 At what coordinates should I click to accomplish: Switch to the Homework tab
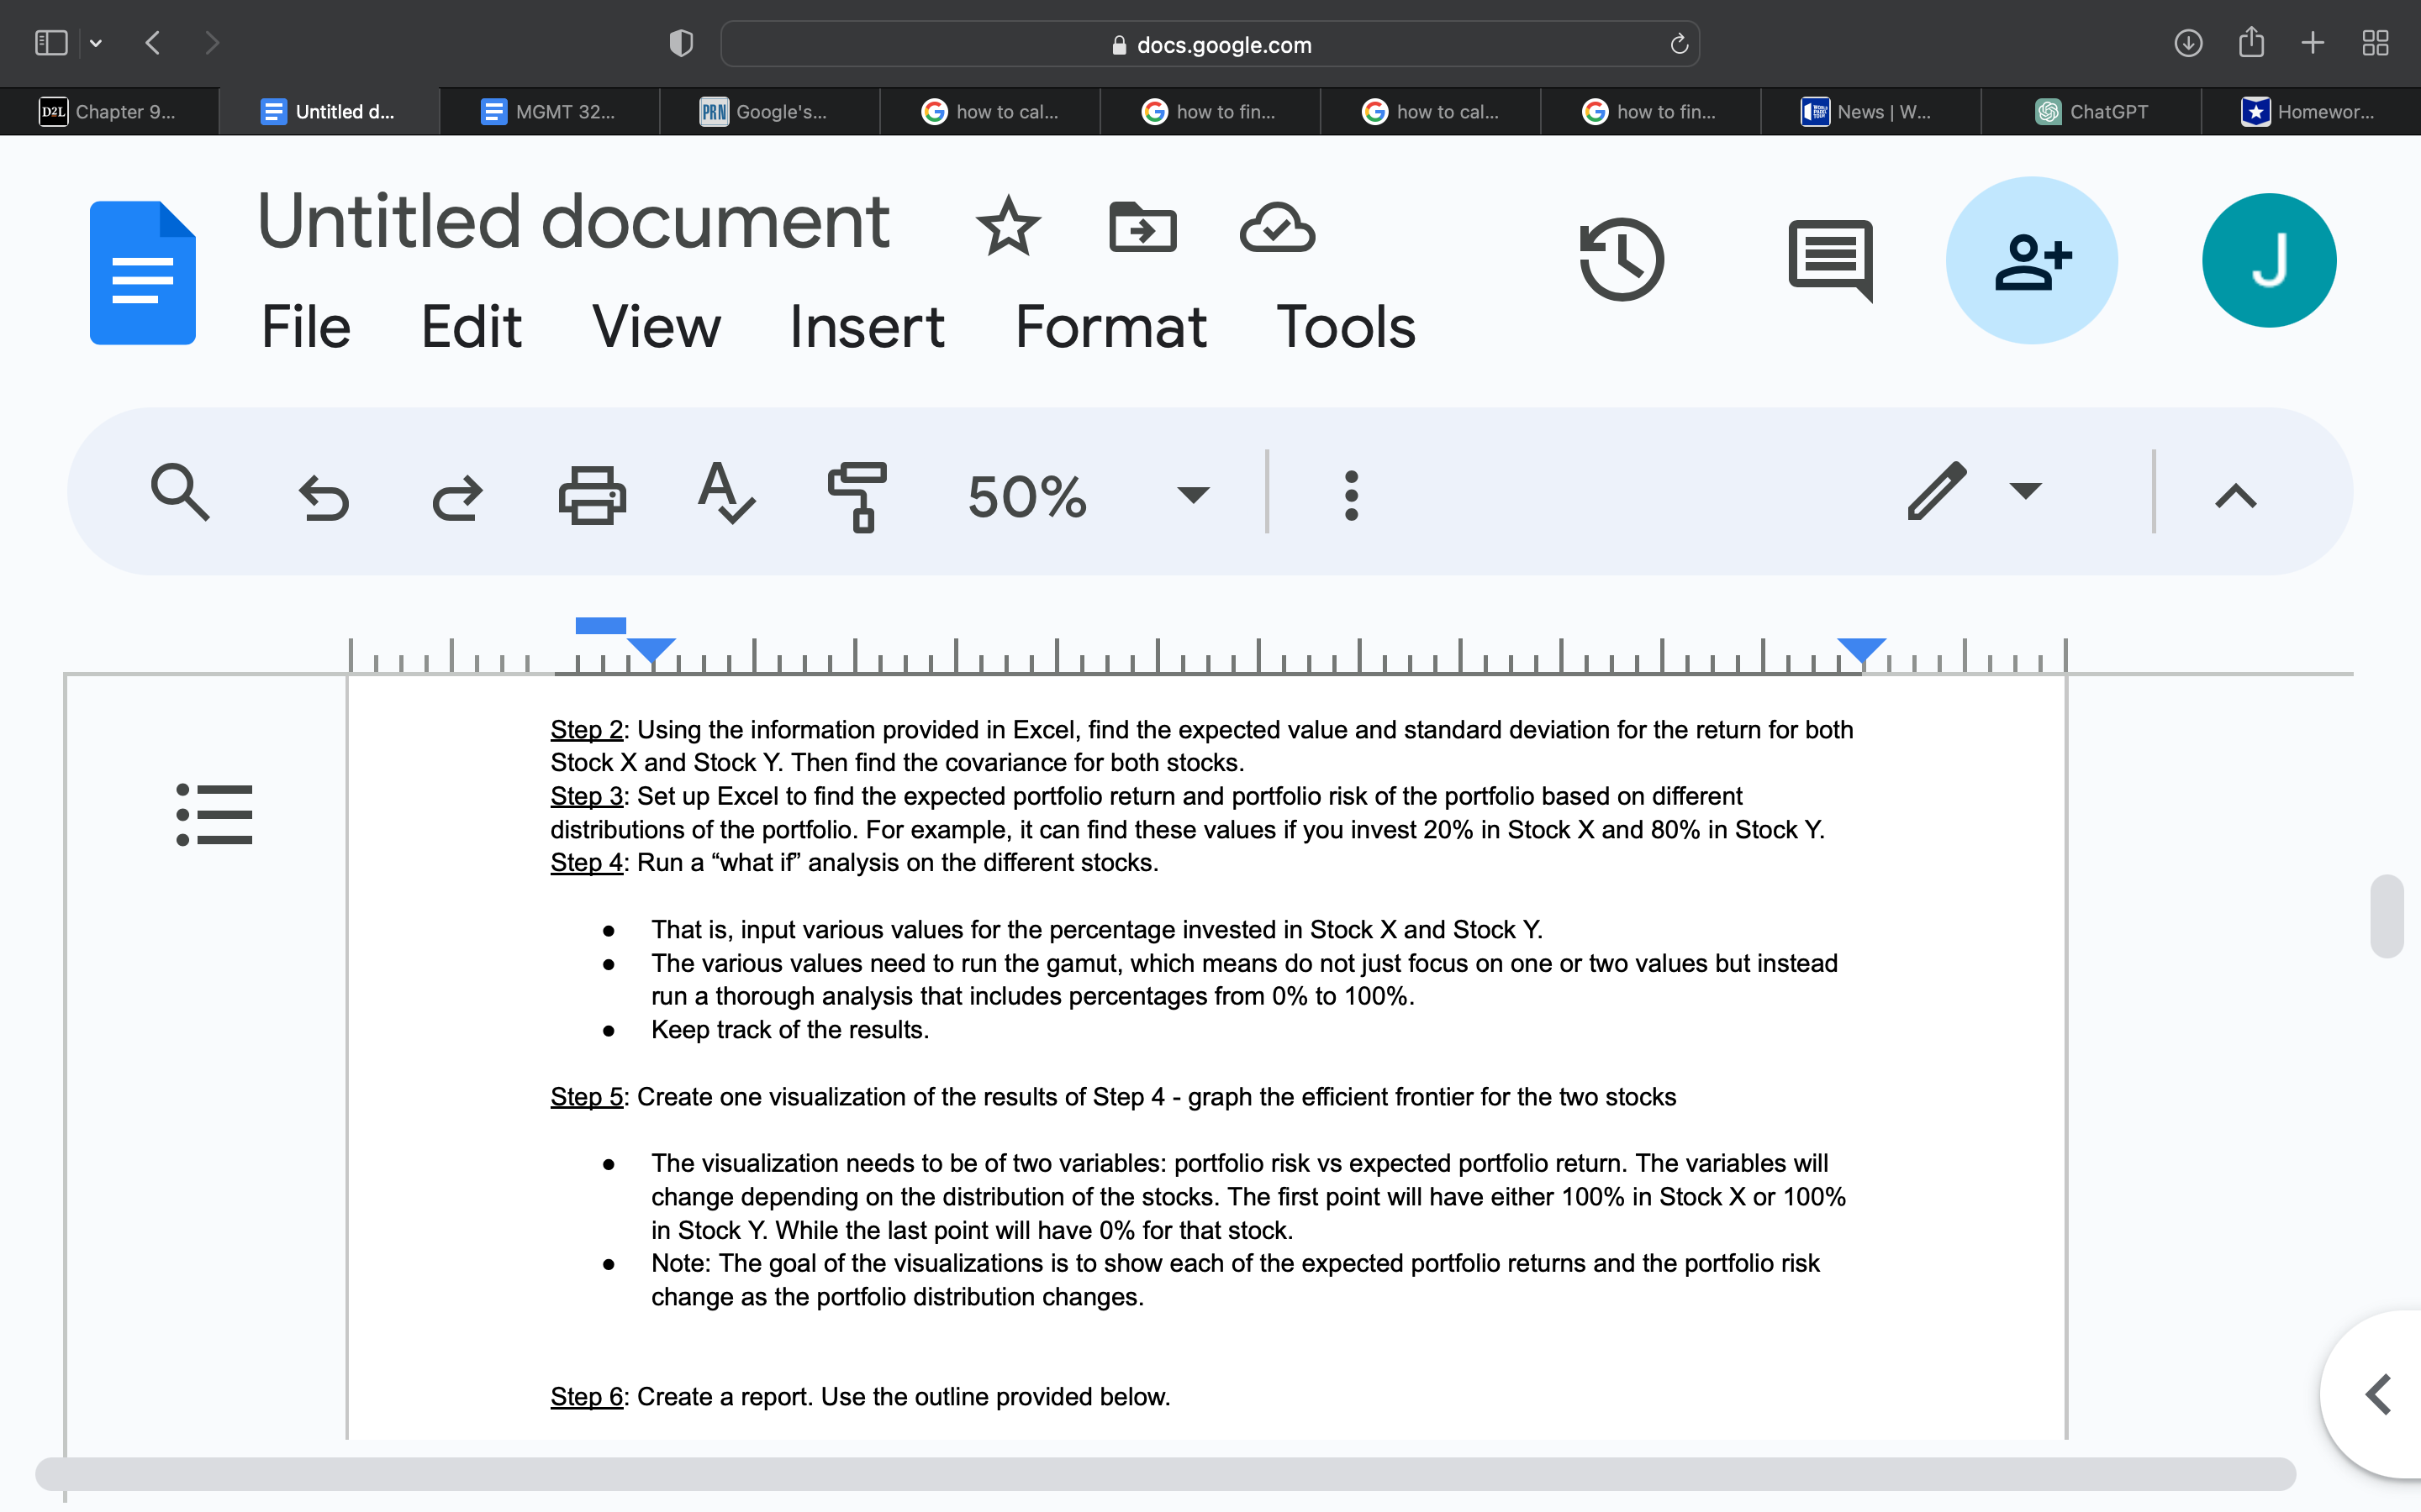click(2310, 112)
